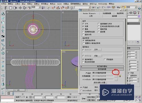
Task: Click the 设置关键点 button
Action: pos(91,100)
